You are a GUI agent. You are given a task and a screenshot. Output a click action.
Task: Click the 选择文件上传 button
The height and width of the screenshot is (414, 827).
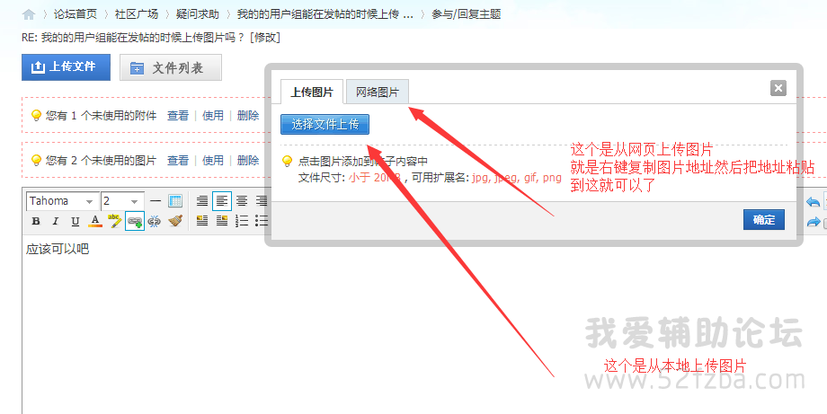coord(325,124)
